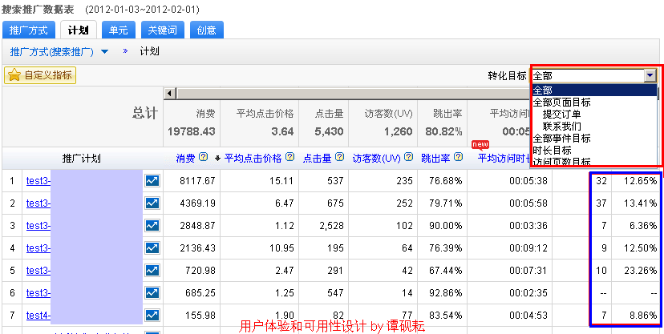Image resolution: width=664 pixels, height=334 pixels.
Task: Switch to 推广方式 tab
Action: tap(29, 30)
